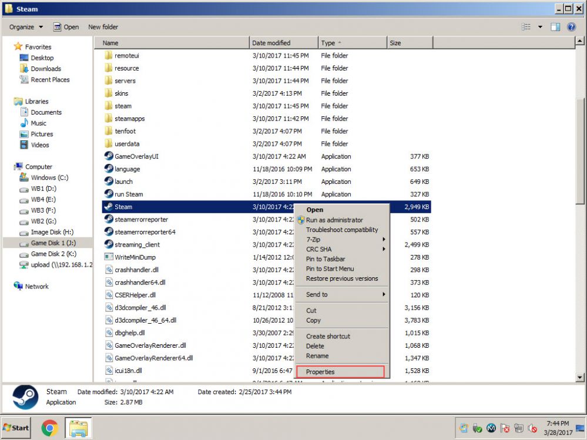Sort by the Date modified column header
Image resolution: width=587 pixels, height=440 pixels.
click(284, 43)
